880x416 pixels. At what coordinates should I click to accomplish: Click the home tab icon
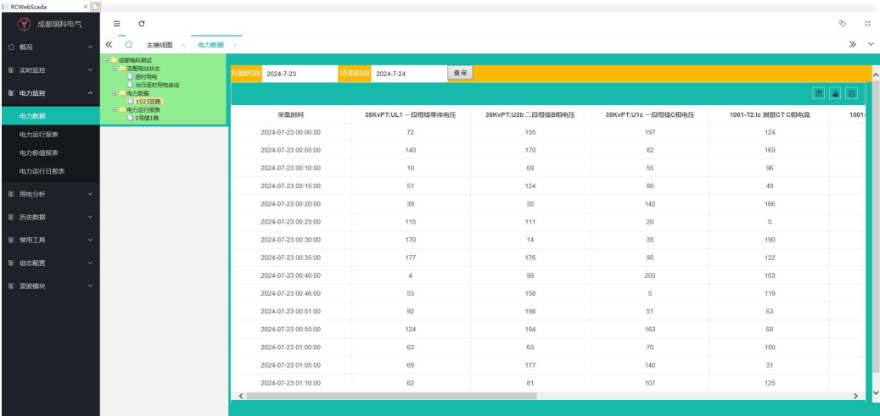128,44
